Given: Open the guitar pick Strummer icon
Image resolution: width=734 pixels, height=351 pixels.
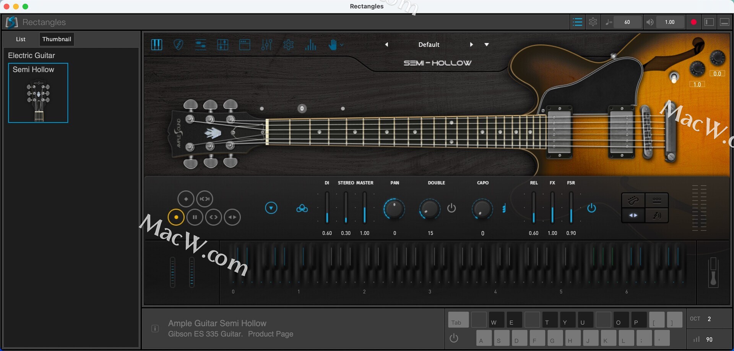Looking at the screenshot, I should (178, 45).
